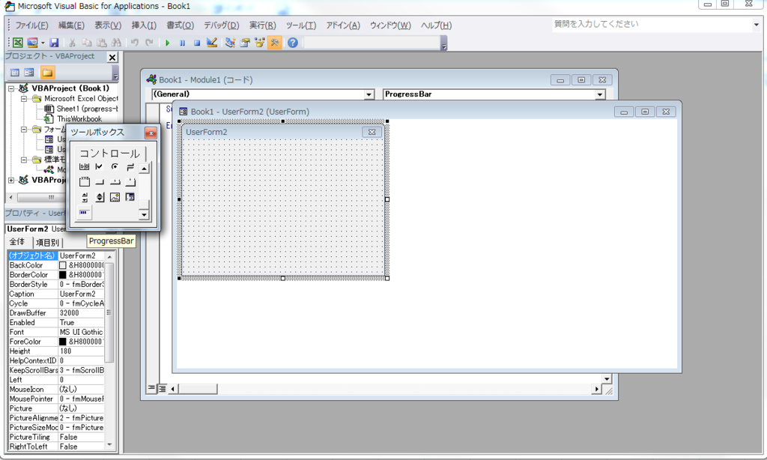Open Visual Basic Help question mark icon
This screenshot has width=767, height=460.
293,43
